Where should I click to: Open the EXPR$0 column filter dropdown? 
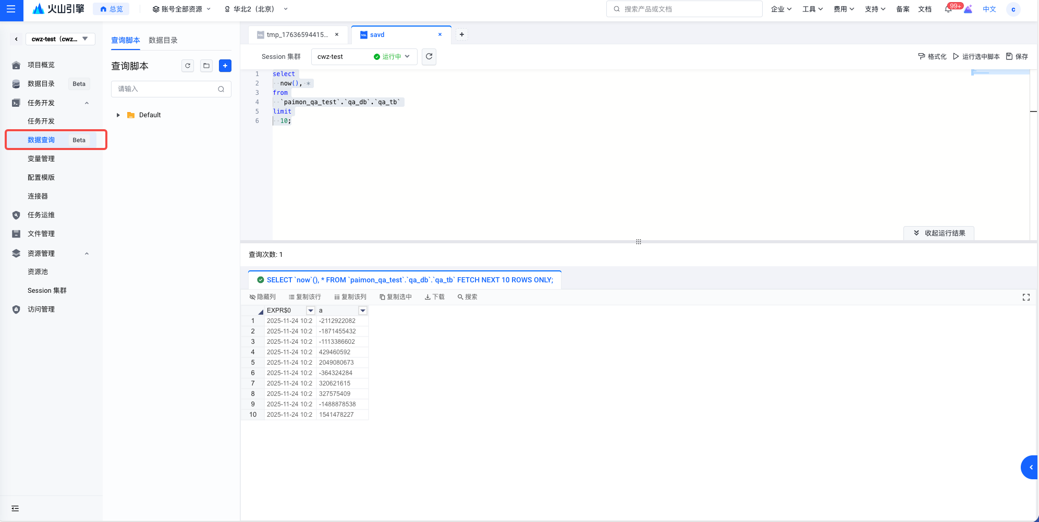pyautogui.click(x=311, y=310)
